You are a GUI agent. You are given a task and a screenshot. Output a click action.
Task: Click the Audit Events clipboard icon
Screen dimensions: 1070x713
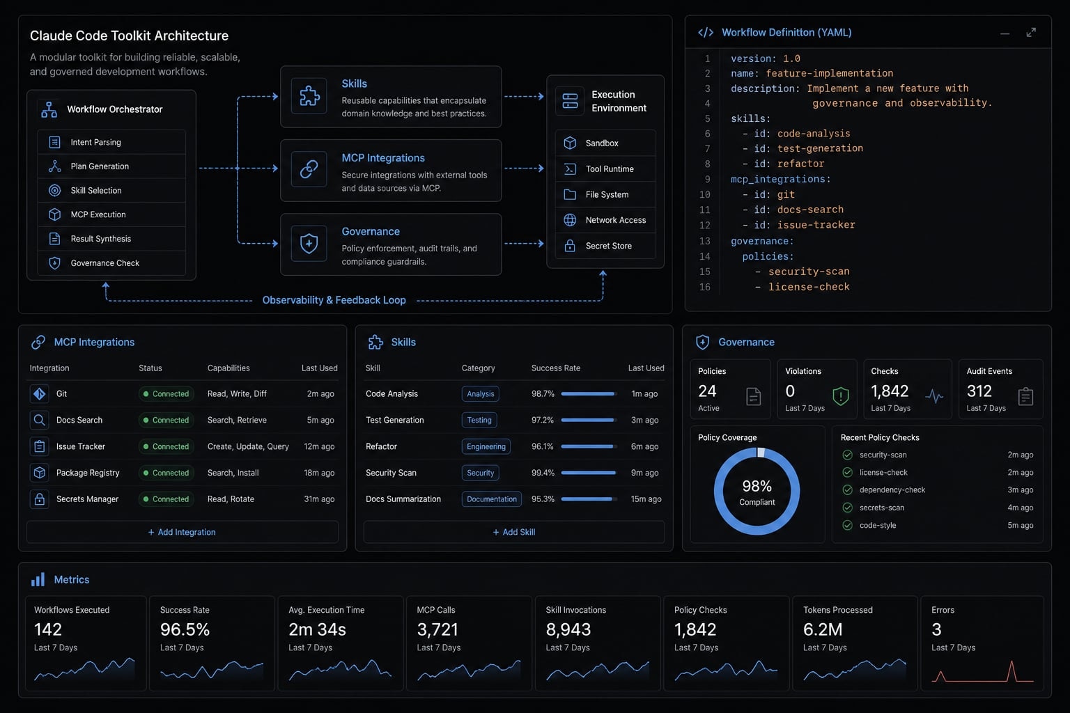click(x=1025, y=397)
